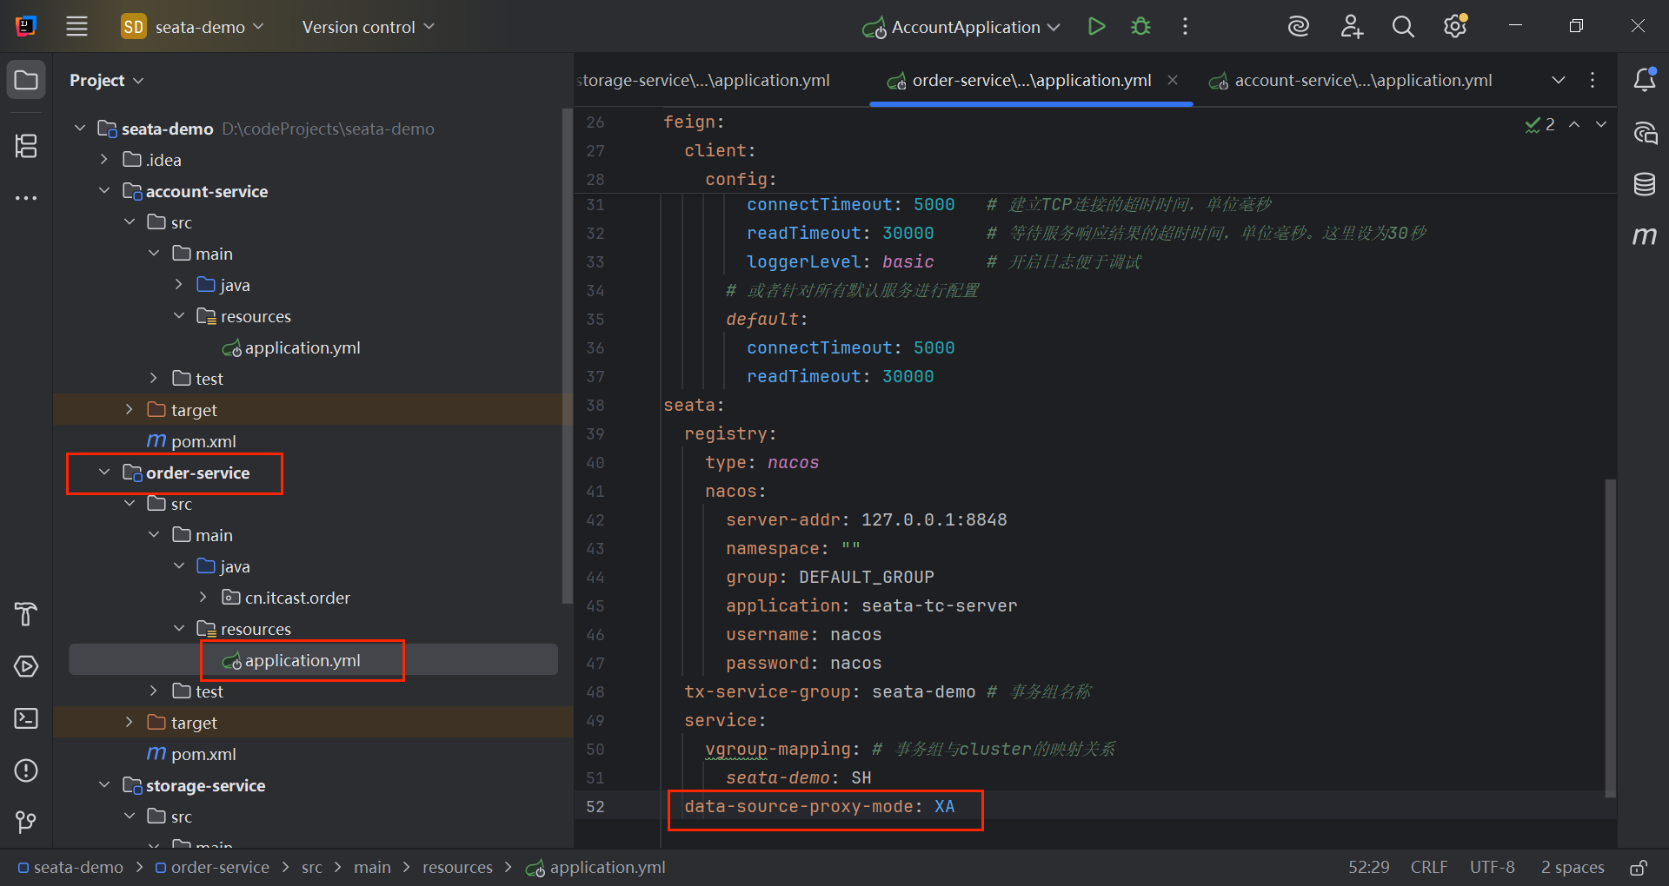Image resolution: width=1669 pixels, height=886 pixels.
Task: Show more tool windows ellipsis
Action: (x=26, y=198)
